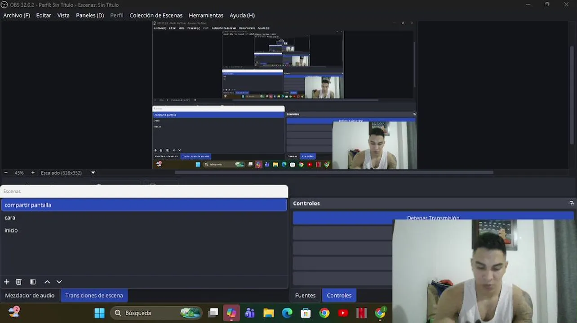The height and width of the screenshot is (323, 577).
Task: Click the Controles panel header
Action: point(306,203)
